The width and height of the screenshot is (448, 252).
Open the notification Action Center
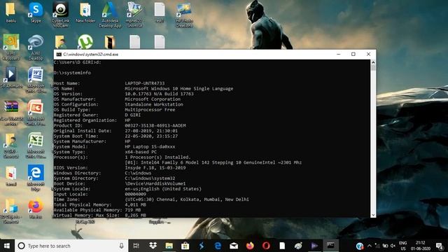440,246
